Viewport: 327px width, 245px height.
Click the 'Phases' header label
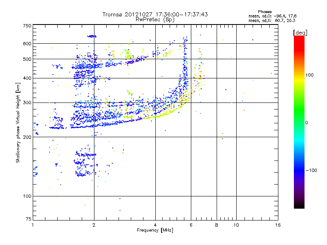point(264,12)
